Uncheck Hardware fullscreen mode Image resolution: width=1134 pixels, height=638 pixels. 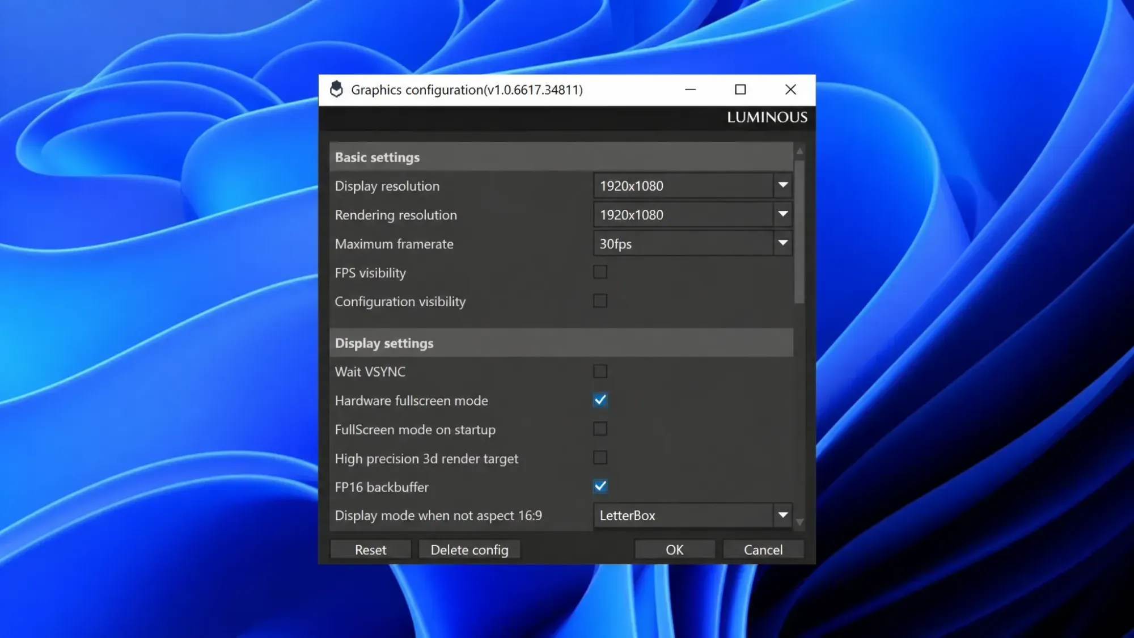(600, 400)
